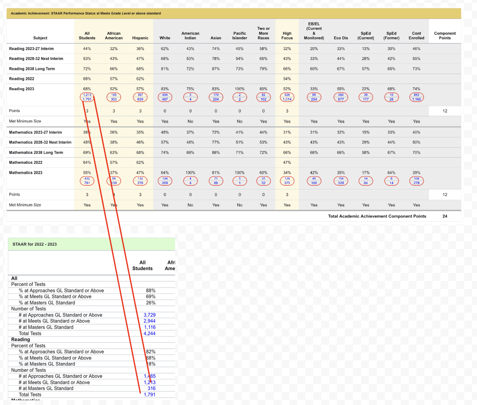Image resolution: width=477 pixels, height=405 pixels.
Task: Select the Eco Dis column header
Action: click(341, 38)
